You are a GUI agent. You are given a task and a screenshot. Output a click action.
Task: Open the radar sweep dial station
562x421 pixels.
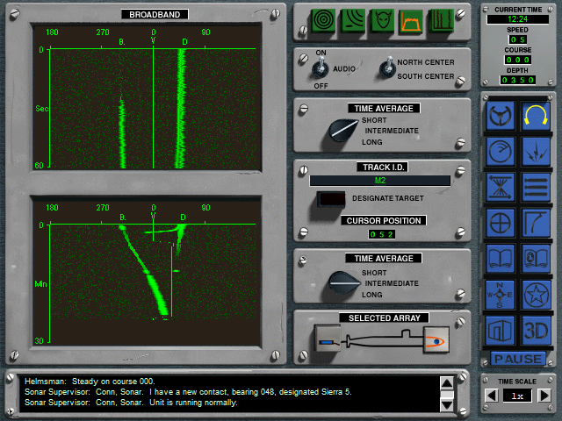[x=501, y=152]
